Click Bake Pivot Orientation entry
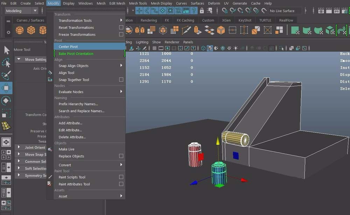 coord(76,54)
